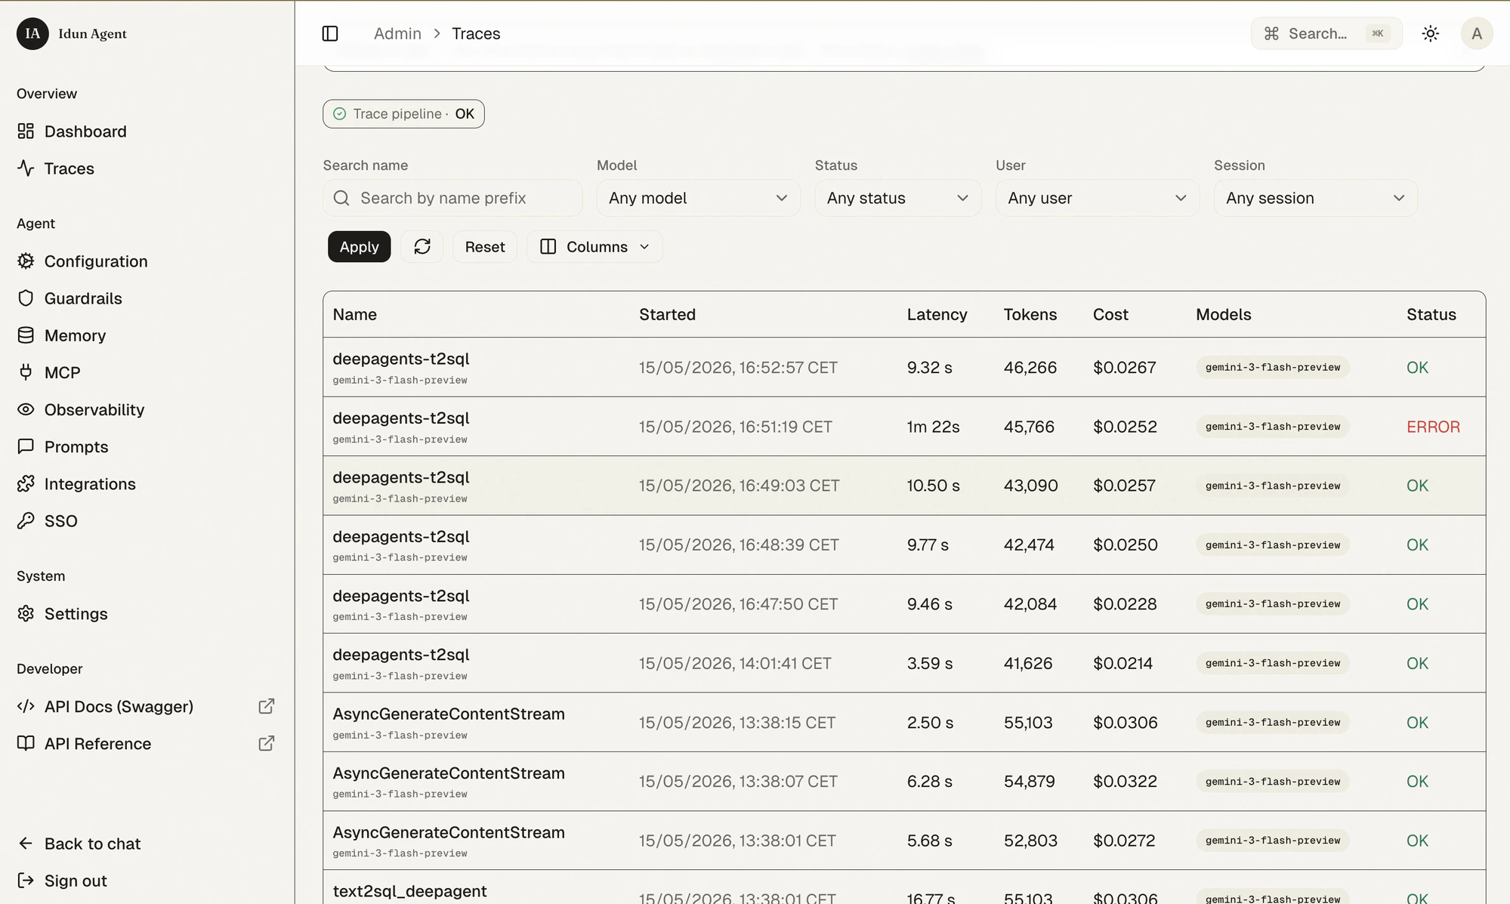
Task: Open the Columns dropdown
Action: (x=594, y=247)
